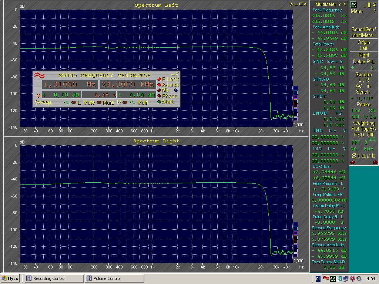This screenshot has width=379, height=284.
Task: Change the Weighting setting in side panel
Action: (x=363, y=123)
